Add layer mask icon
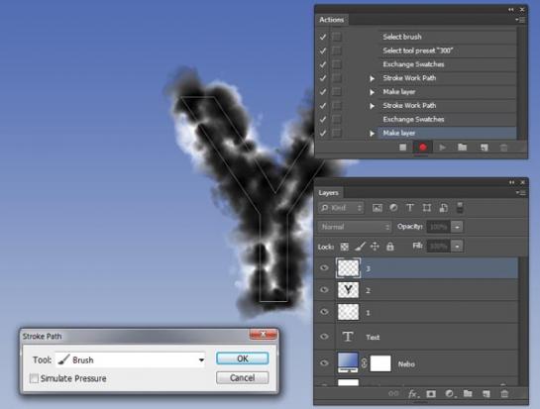This screenshot has height=409, width=540. click(431, 393)
